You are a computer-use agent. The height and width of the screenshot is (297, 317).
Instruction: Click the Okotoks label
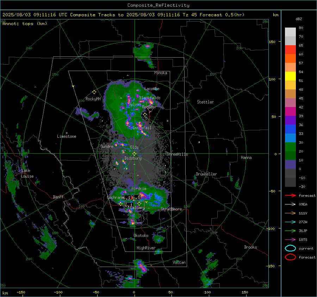[141, 236]
